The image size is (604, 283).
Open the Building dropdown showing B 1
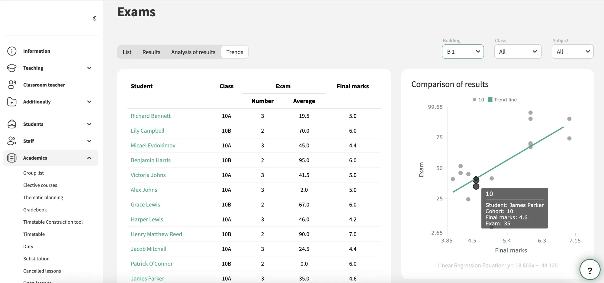click(463, 52)
